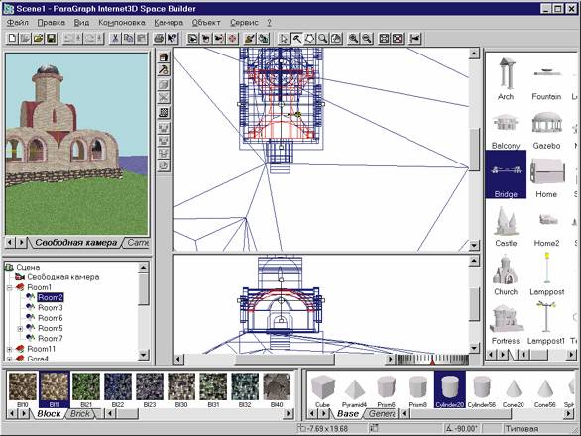This screenshot has height=436, width=581.
Task: Save the scene with floppy disk icon
Action: (x=52, y=39)
